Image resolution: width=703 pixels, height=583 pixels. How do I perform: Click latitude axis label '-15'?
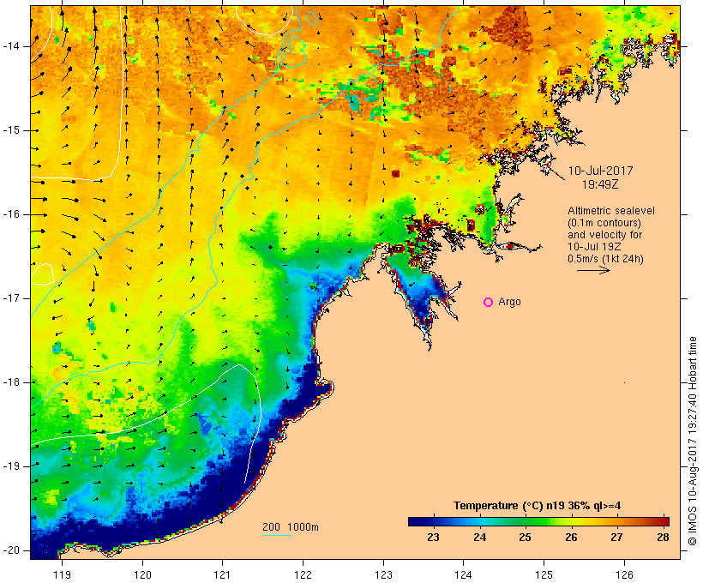click(x=10, y=130)
